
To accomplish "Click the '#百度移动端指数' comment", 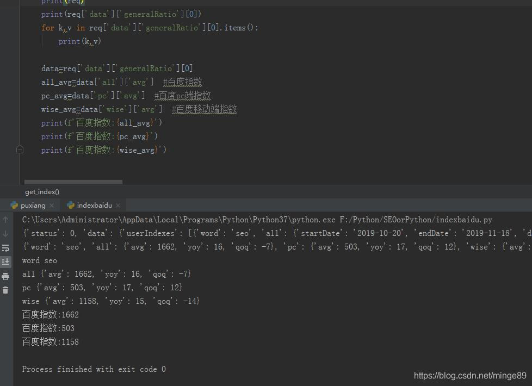I will [x=204, y=109].
